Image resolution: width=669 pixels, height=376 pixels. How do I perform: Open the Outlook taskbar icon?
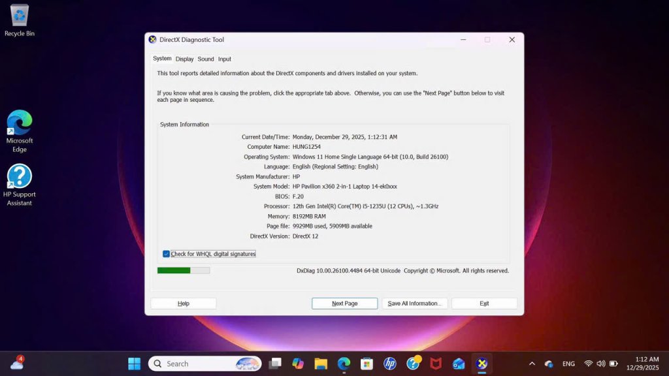click(459, 364)
